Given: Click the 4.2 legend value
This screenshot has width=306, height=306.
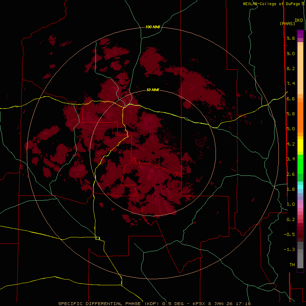Looking at the screenshot, I should (x=291, y=144).
